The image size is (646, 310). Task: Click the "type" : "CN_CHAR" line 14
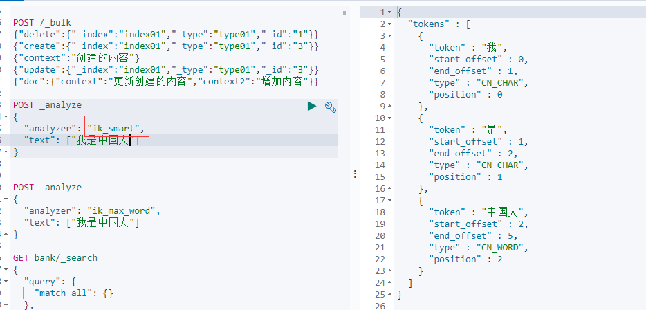[x=478, y=165]
